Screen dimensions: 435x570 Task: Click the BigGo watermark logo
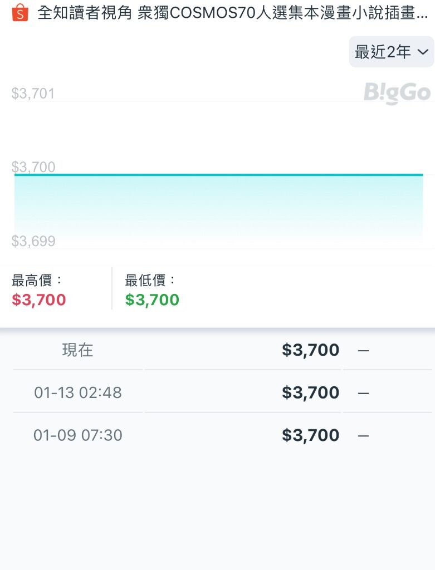[397, 93]
